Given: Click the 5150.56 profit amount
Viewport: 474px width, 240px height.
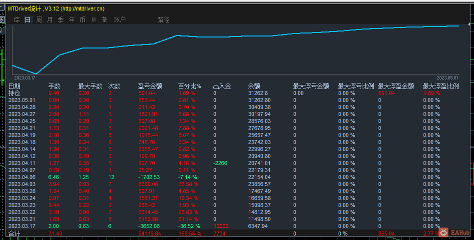Looking at the screenshot, I should [148, 219].
